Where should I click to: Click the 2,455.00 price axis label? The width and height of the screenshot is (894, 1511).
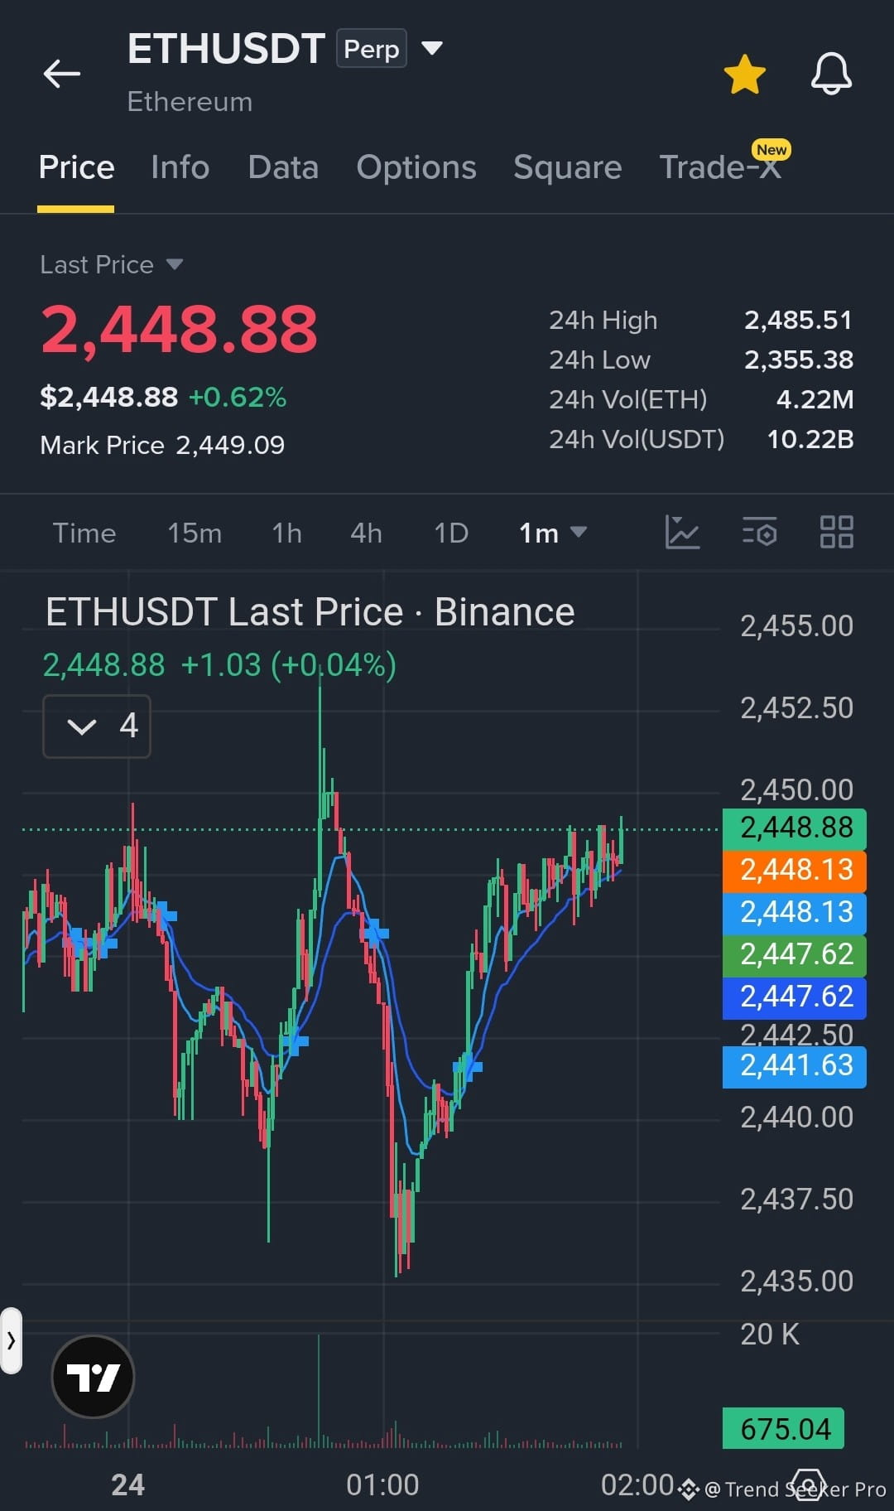pyautogui.click(x=796, y=626)
